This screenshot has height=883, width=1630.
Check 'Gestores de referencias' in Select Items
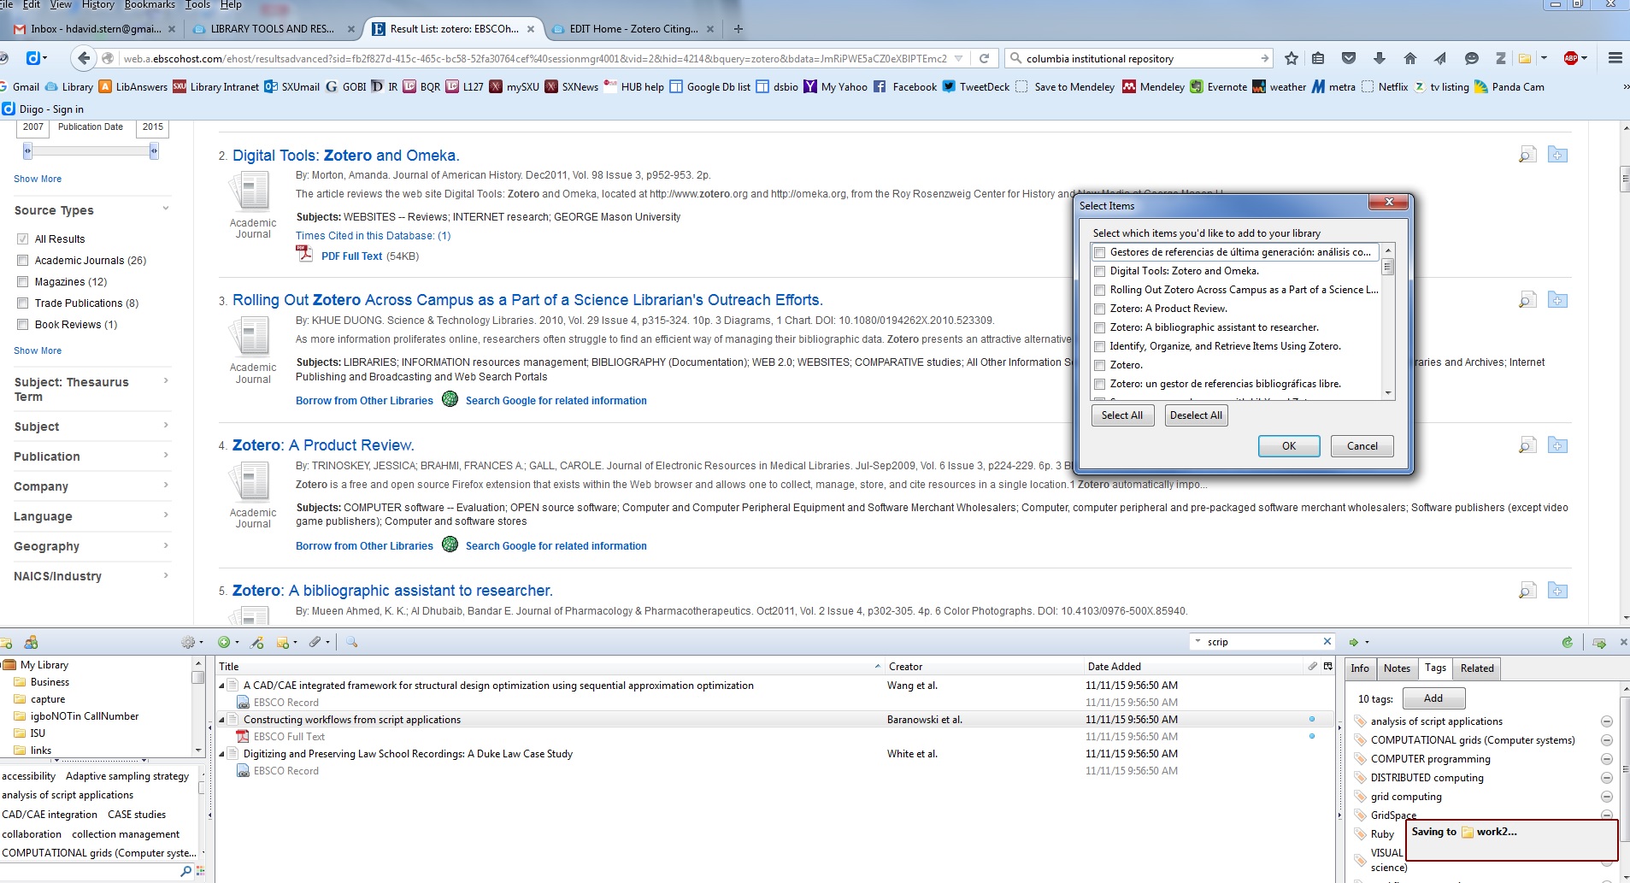pyautogui.click(x=1100, y=252)
